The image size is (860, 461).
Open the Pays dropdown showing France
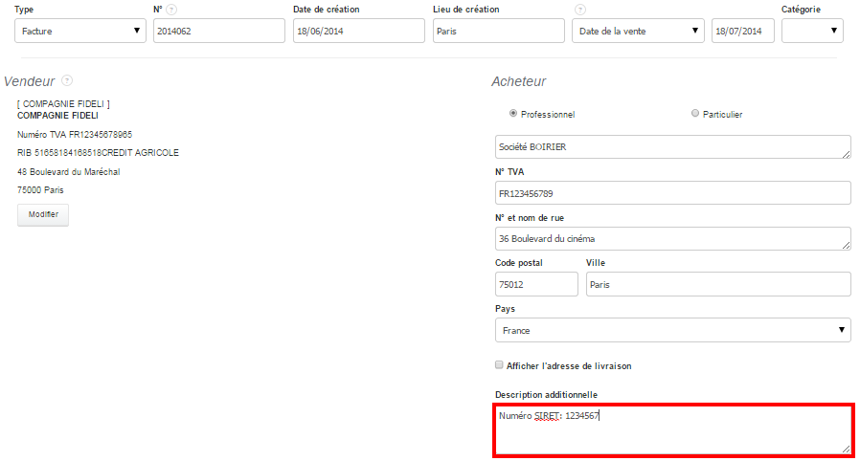point(673,330)
